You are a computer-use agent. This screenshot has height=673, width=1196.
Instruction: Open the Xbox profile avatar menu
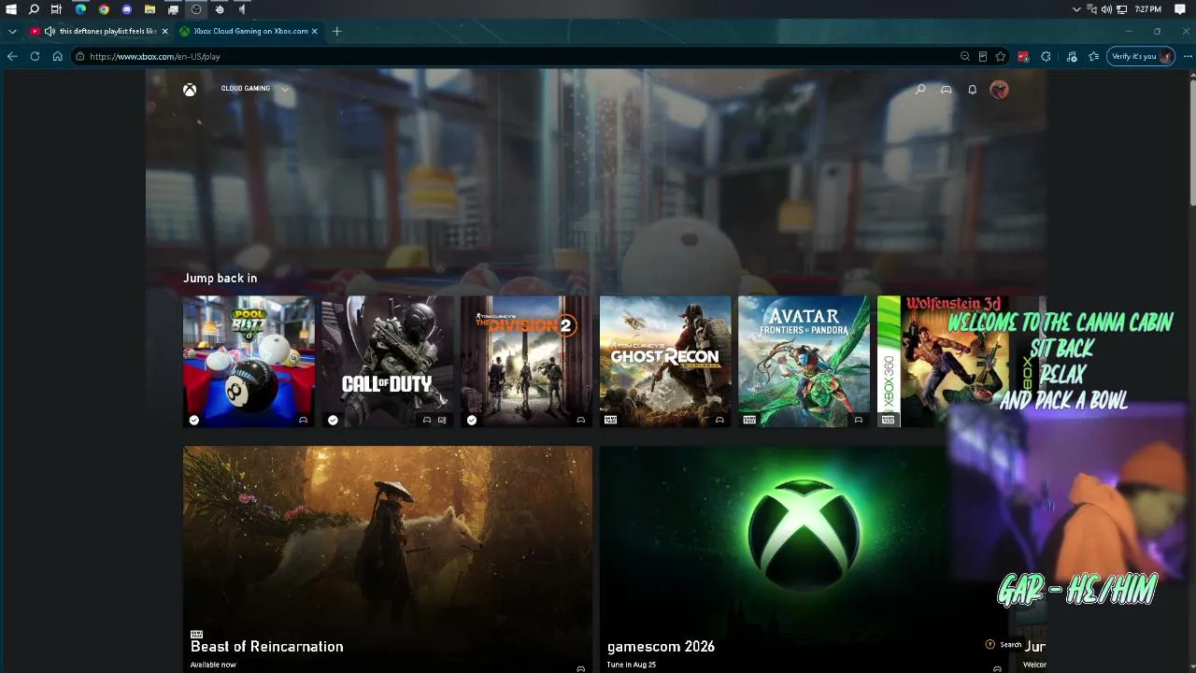pos(999,90)
